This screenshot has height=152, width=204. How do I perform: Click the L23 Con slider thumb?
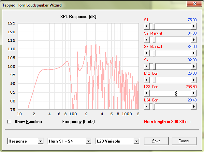pyautogui.click(x=176, y=93)
